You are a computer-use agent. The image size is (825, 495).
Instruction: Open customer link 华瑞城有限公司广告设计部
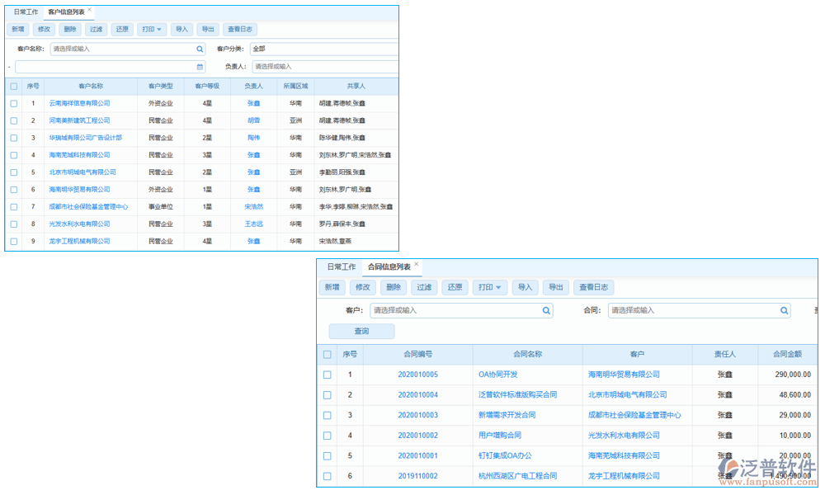(85, 138)
